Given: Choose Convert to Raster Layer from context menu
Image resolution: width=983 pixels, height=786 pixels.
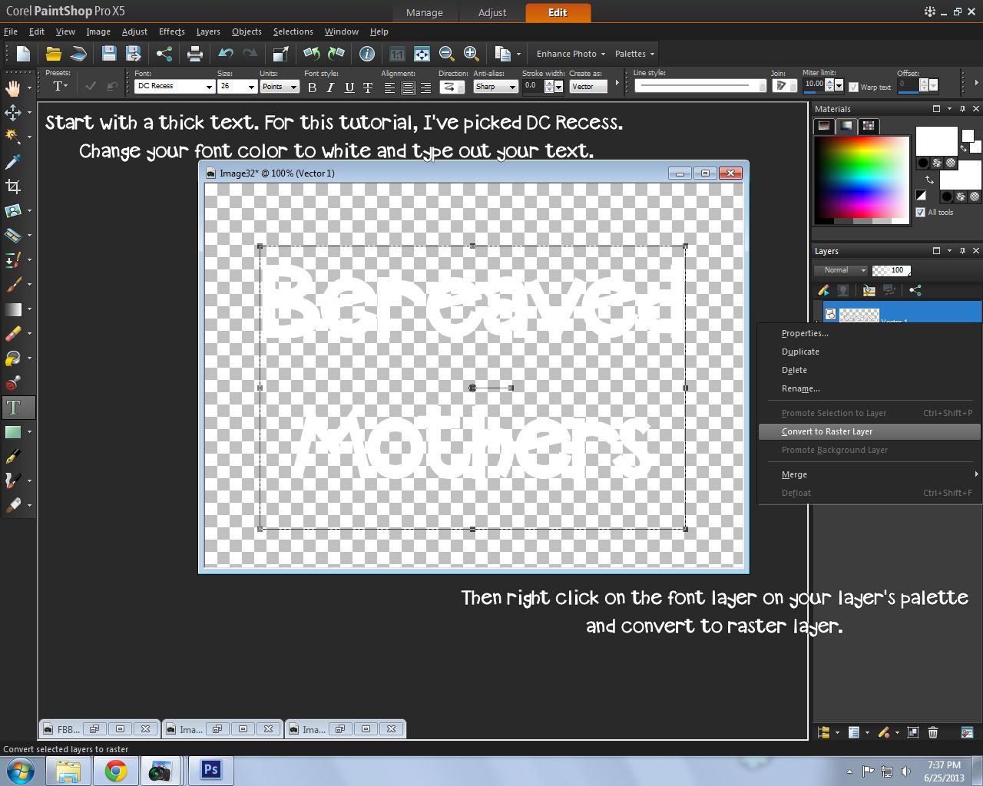Looking at the screenshot, I should tap(827, 431).
